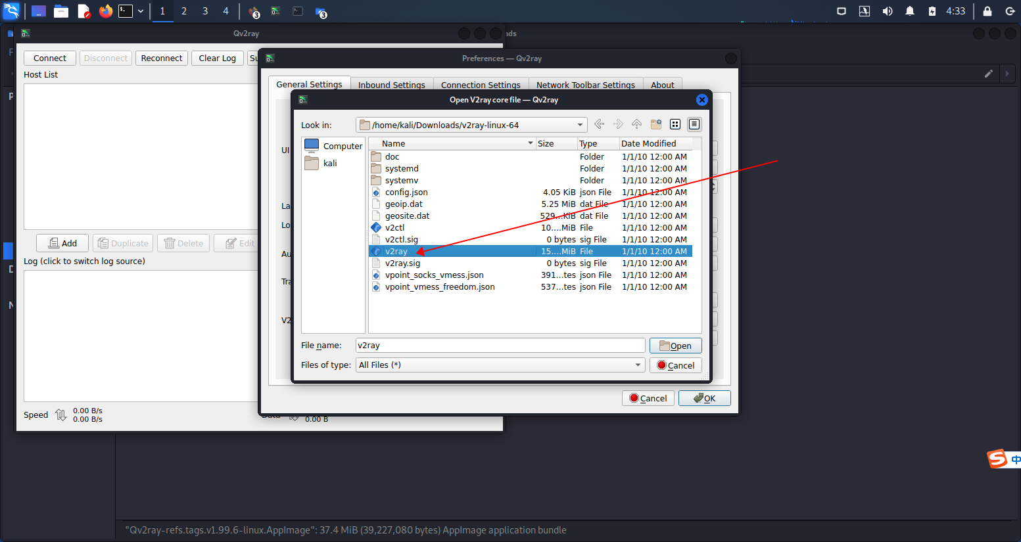Switch to About tab in Preferences
Viewport: 1021px width, 542px height.
[663, 85]
